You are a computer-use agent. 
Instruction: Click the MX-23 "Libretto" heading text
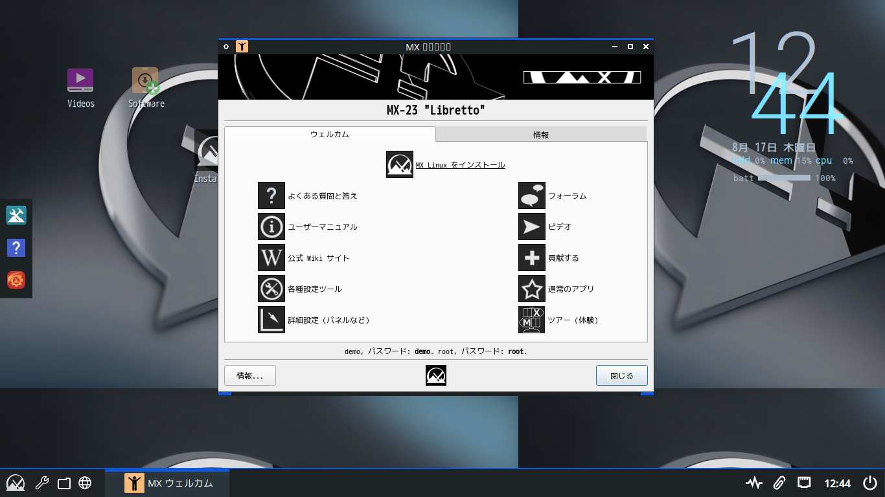[436, 110]
